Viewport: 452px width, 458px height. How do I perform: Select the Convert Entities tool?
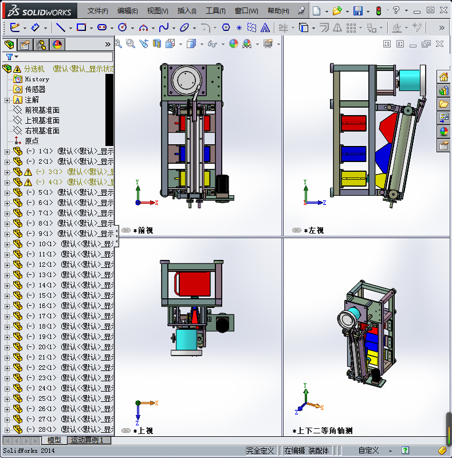pyautogui.click(x=304, y=27)
